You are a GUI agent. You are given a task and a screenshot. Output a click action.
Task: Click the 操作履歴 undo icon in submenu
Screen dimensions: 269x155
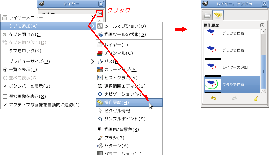(x=100, y=102)
